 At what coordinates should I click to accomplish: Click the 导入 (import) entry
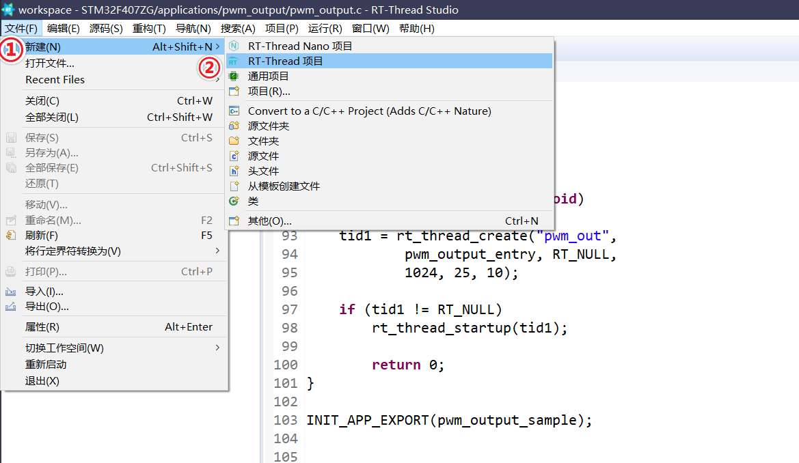(48, 291)
